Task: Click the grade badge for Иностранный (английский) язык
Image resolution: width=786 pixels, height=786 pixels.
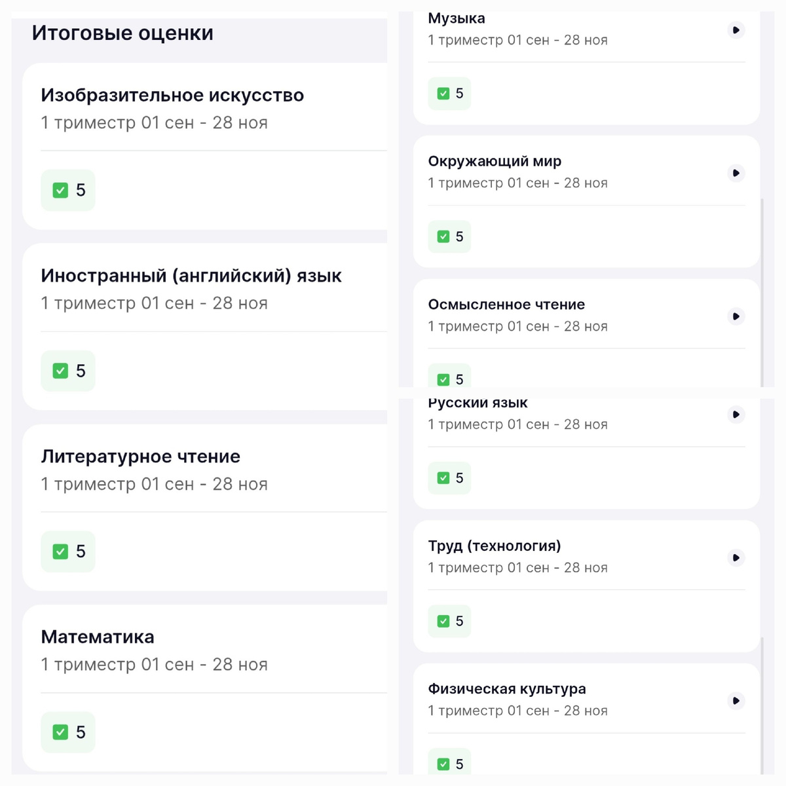Action: point(67,371)
